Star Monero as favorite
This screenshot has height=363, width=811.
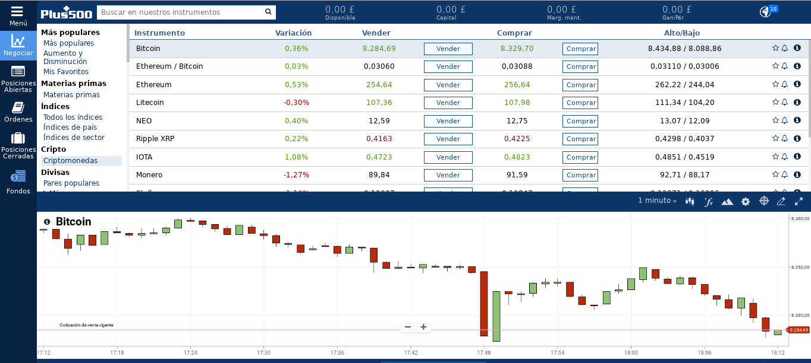pos(775,174)
